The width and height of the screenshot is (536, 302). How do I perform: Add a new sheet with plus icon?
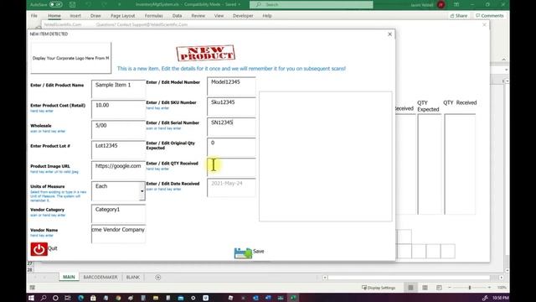(158, 278)
